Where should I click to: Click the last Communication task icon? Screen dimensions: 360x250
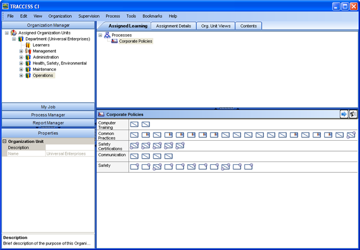click(x=169, y=156)
